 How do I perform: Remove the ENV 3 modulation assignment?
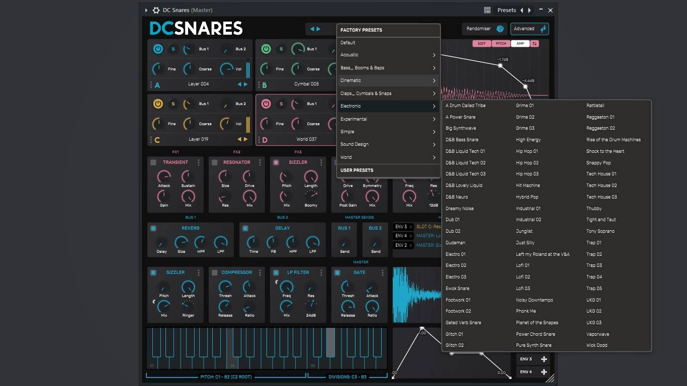[x=411, y=227]
